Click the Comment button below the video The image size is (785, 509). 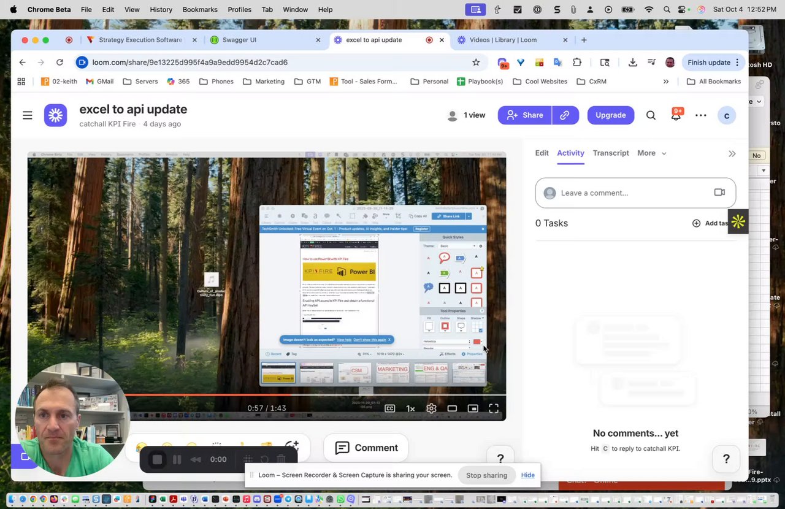(x=366, y=448)
